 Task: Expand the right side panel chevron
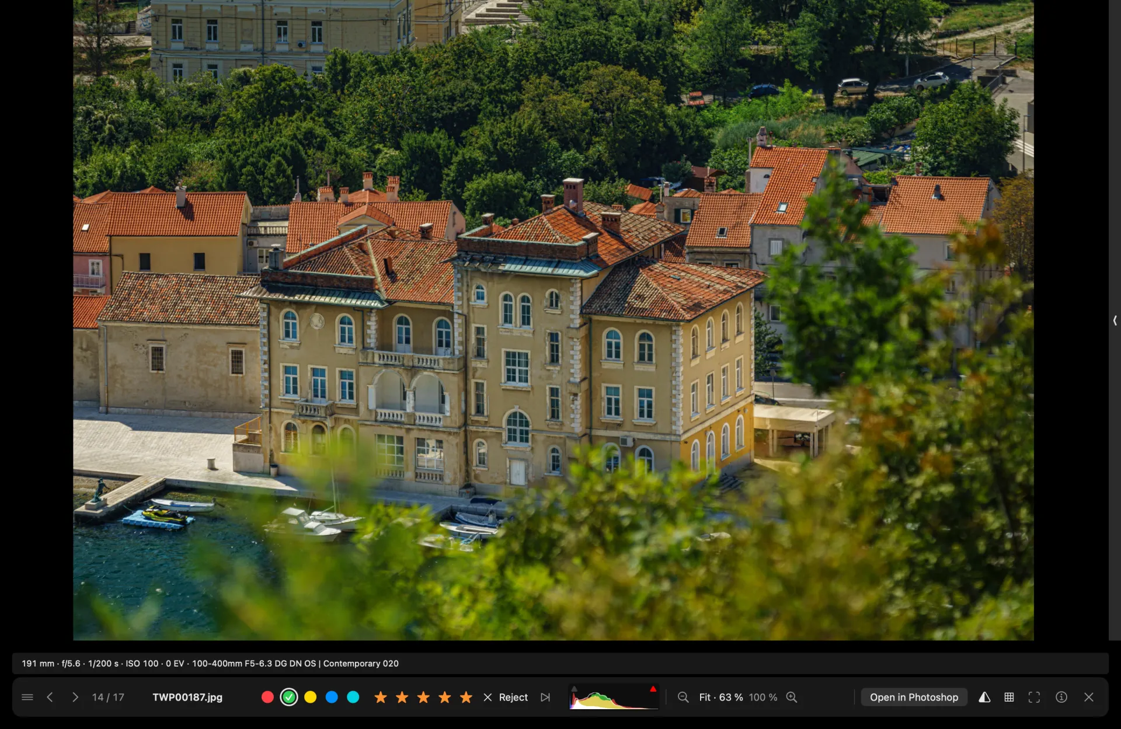[x=1115, y=320]
